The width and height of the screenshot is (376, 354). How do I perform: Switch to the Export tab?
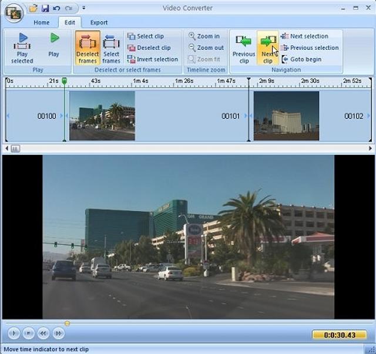point(99,22)
